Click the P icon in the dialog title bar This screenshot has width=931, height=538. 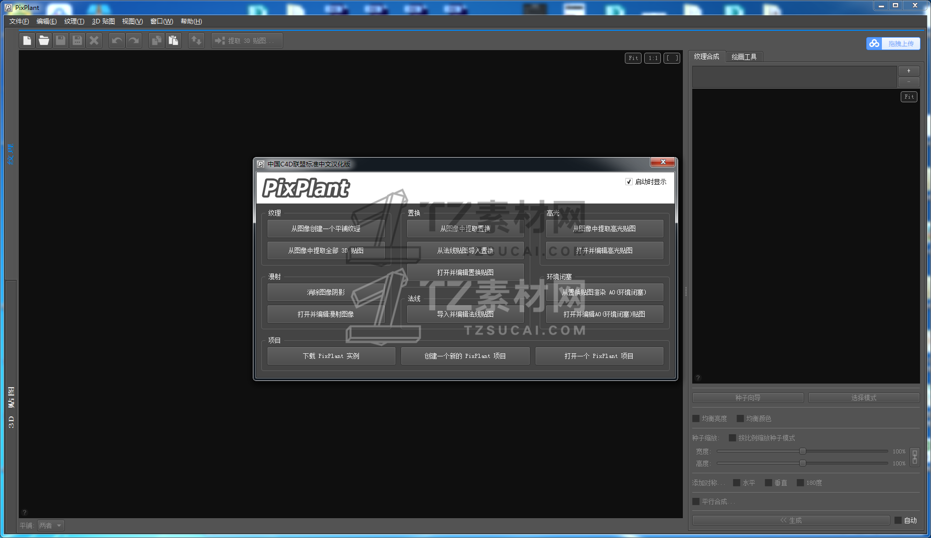(260, 164)
